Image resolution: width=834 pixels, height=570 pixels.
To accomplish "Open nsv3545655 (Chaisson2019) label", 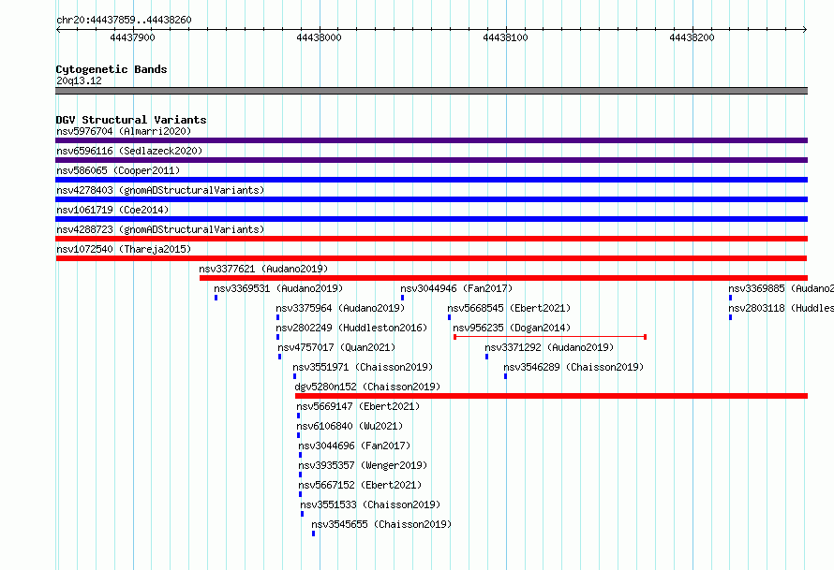I will tap(381, 524).
